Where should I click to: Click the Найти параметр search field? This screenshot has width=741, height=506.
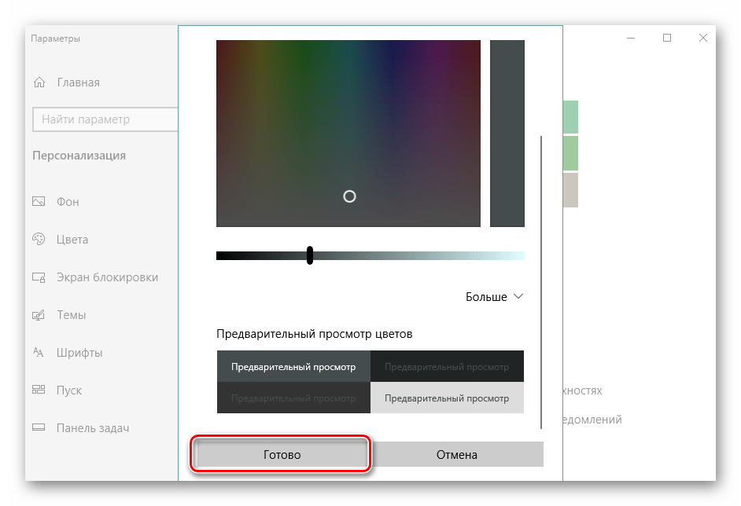point(105,119)
